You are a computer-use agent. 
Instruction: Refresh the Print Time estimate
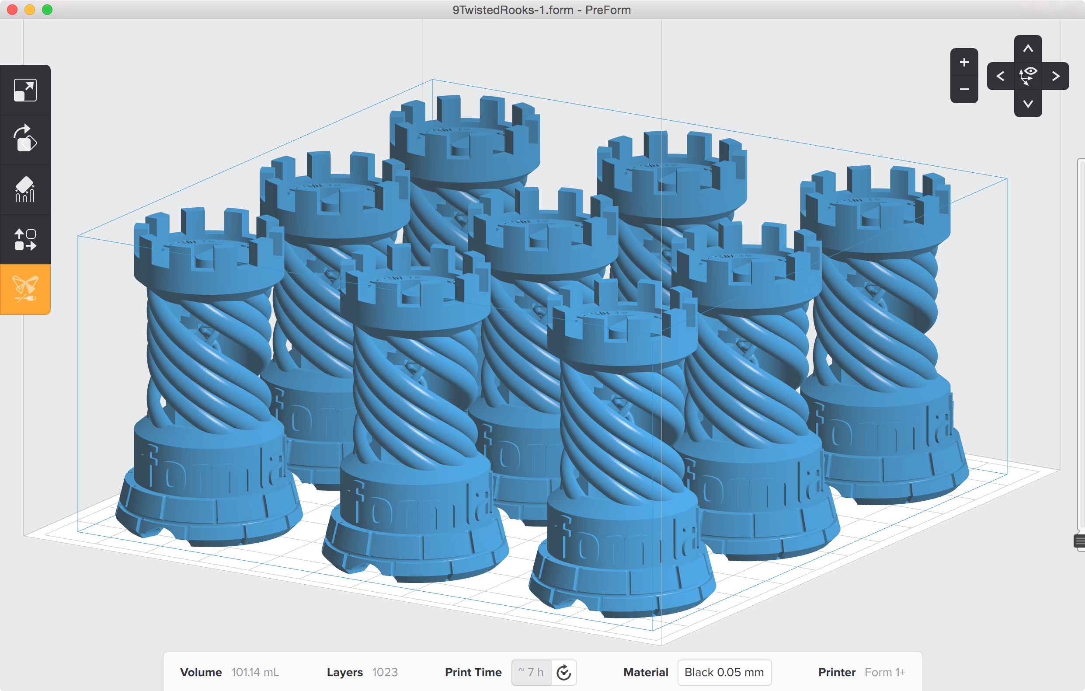pos(563,672)
